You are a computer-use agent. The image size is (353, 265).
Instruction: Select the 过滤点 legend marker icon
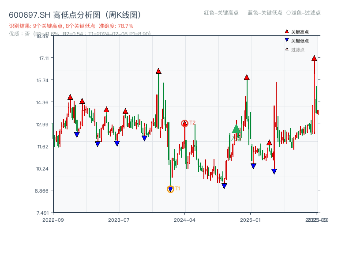(x=286, y=48)
